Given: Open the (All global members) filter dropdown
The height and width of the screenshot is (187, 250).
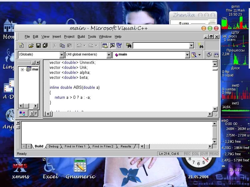Looking at the screenshot, I should click(x=109, y=55).
